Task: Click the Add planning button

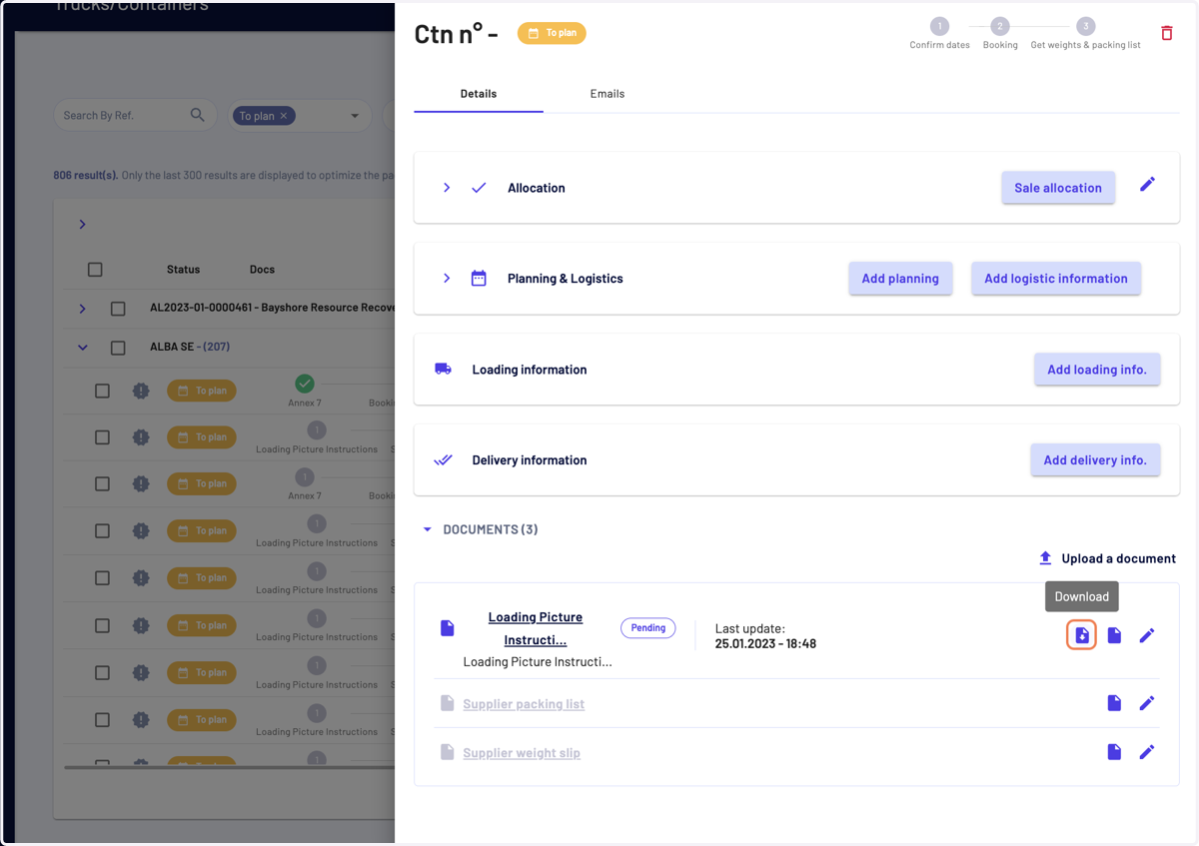Action: pyautogui.click(x=900, y=279)
